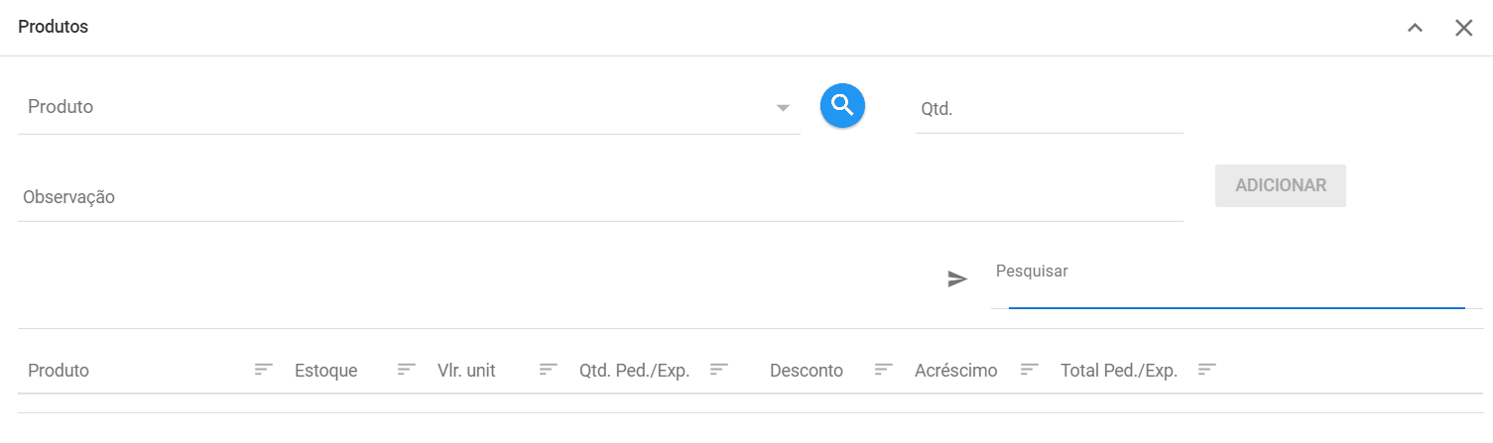1493x443 pixels.
Task: Click the Desconto column header
Action: click(807, 371)
